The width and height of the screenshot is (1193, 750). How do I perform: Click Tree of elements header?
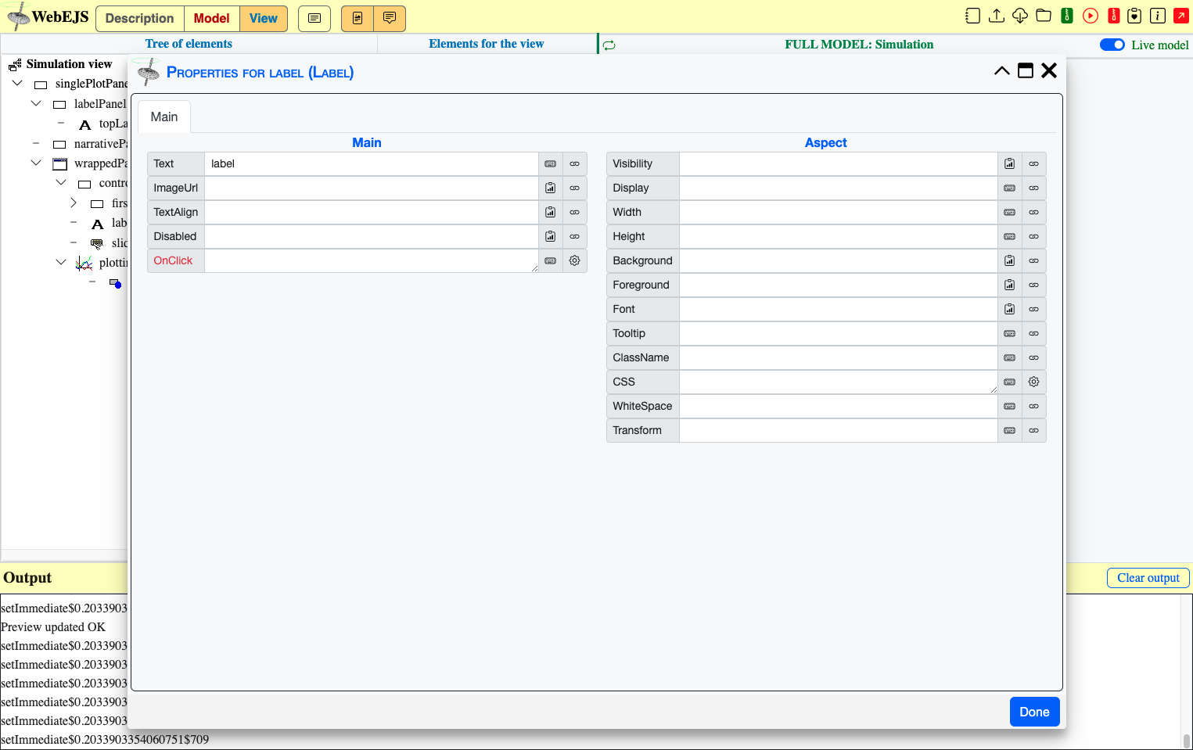pos(189,44)
